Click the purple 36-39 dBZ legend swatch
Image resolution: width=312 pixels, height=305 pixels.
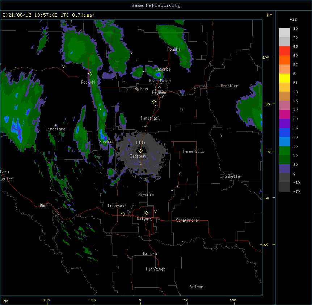pyautogui.click(x=284, y=124)
